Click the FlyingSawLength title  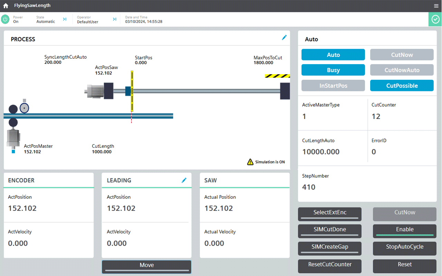click(32, 6)
